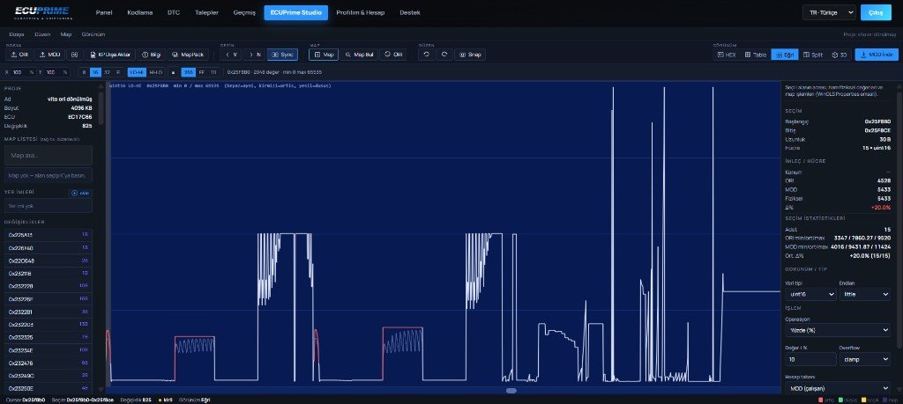Export using KP Dışa Aktar button

(110, 55)
